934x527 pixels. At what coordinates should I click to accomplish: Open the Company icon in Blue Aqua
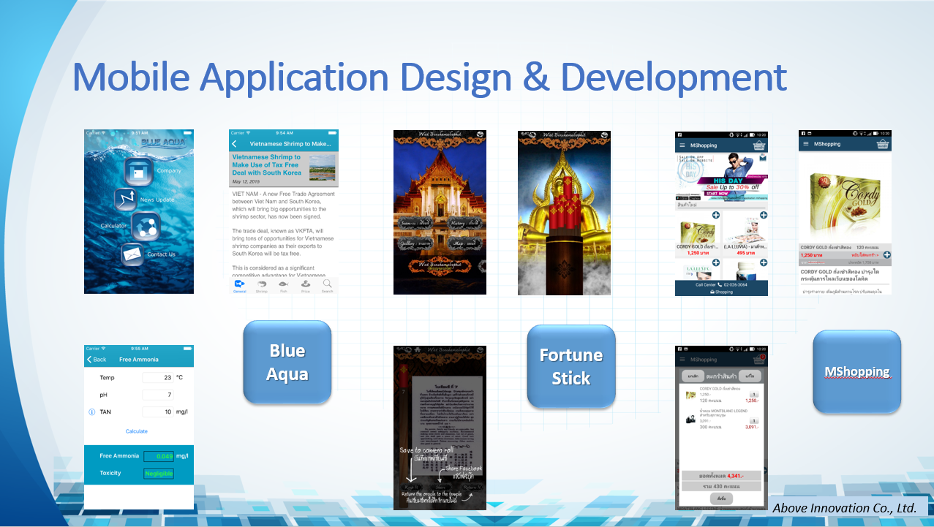click(139, 172)
